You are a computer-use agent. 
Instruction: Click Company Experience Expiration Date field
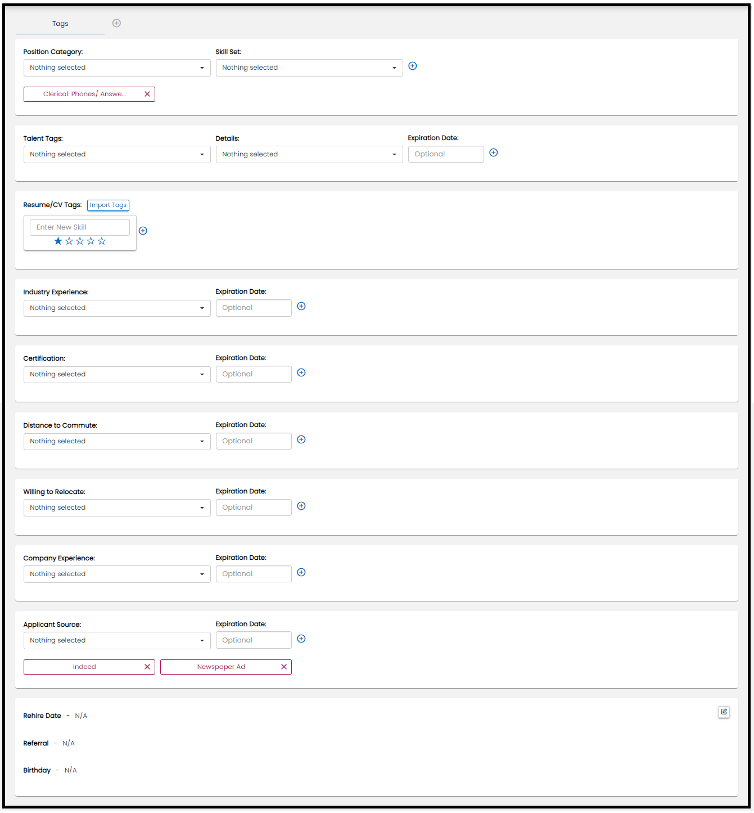pos(254,574)
